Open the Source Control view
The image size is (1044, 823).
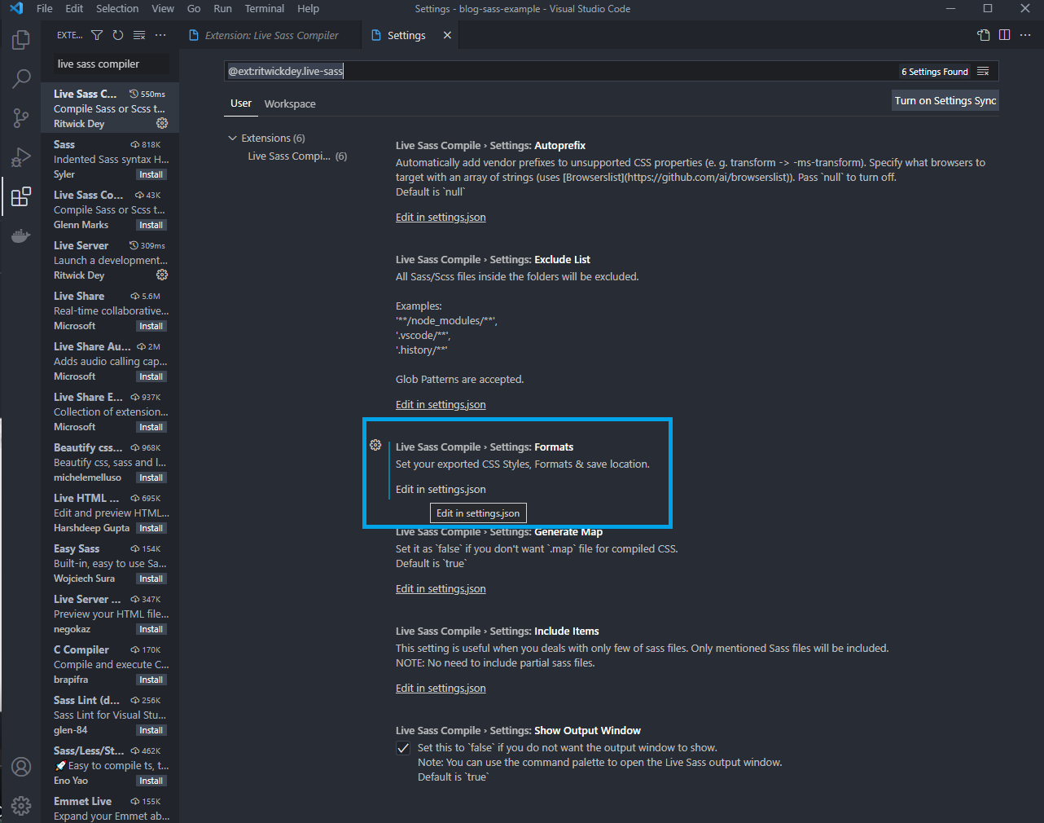(21, 117)
